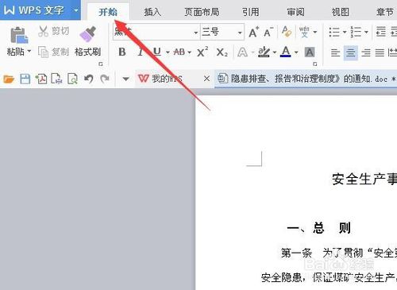Viewport: 397px width, 290px height.
Task: Open the font color dropdown arrow
Action: pos(296,52)
